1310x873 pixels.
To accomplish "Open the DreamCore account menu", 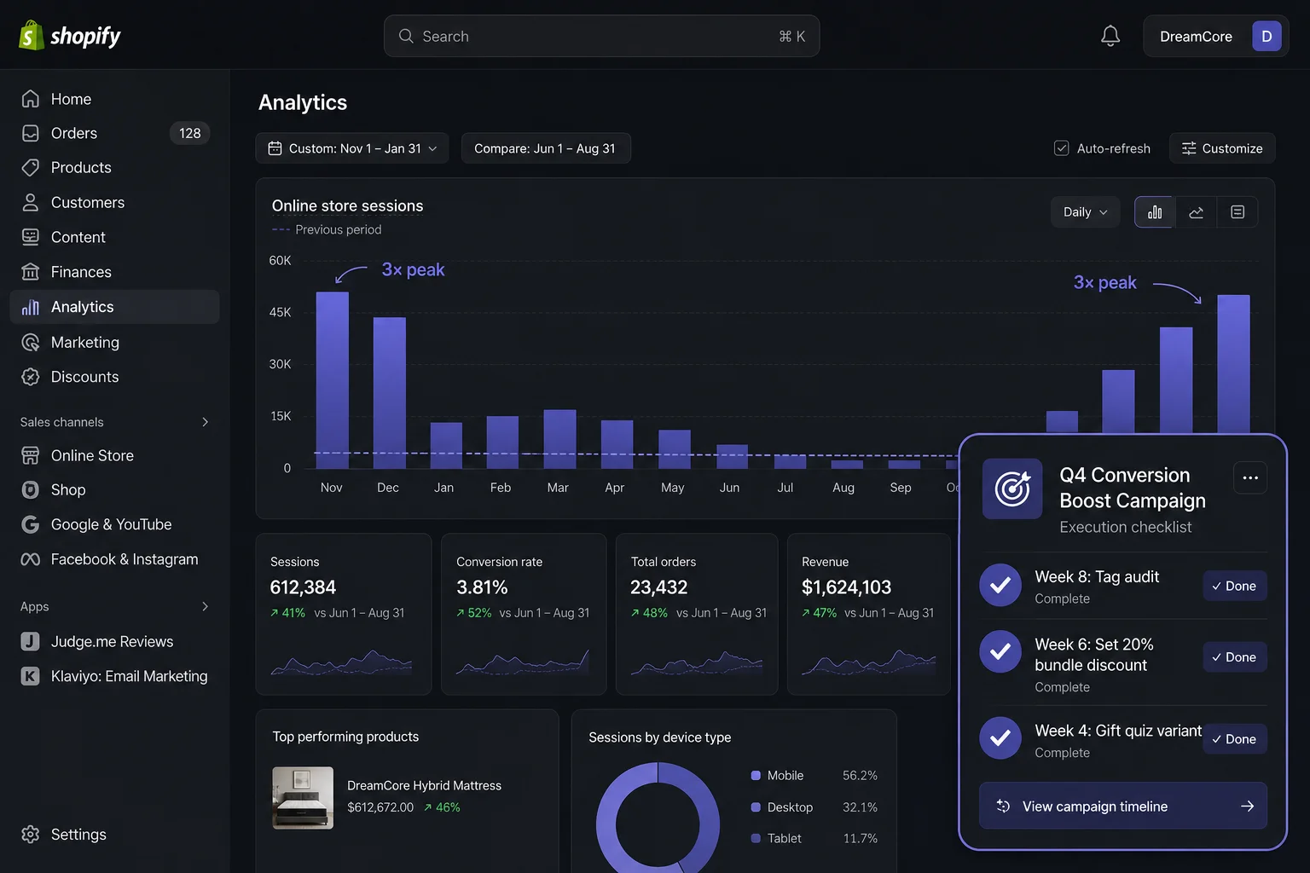I will pos(1214,37).
